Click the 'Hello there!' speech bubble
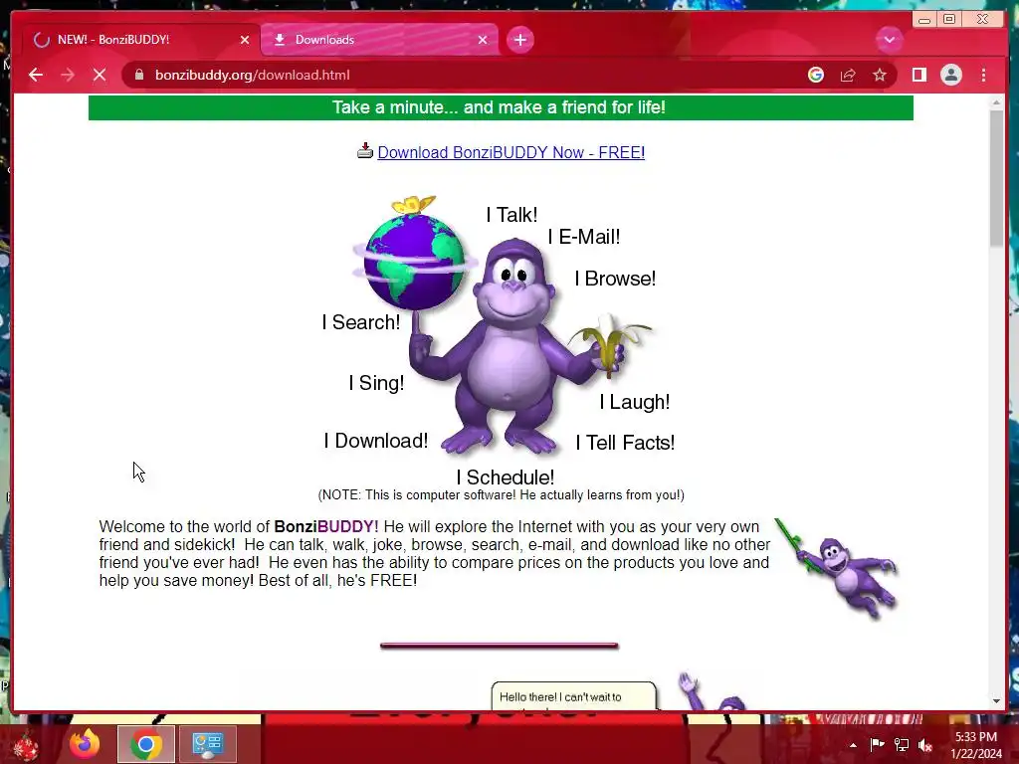Viewport: 1019px width, 764px height. pyautogui.click(x=573, y=696)
